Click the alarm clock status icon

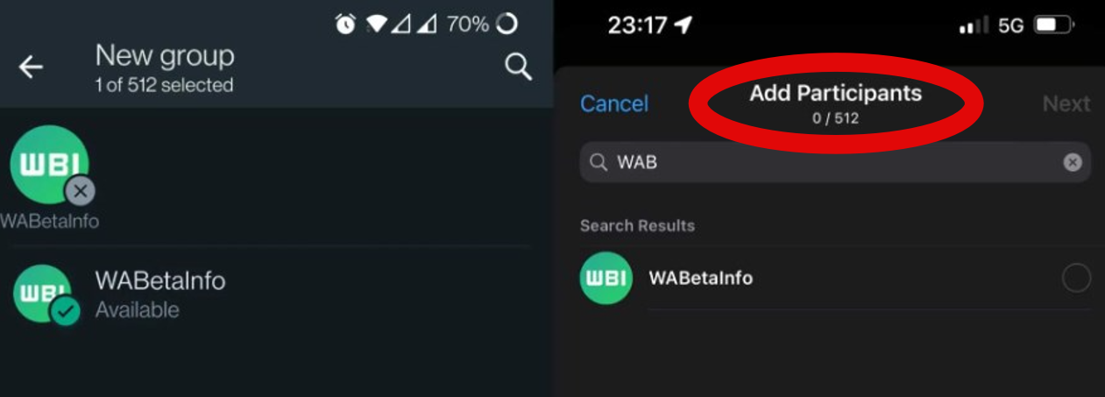pyautogui.click(x=345, y=24)
